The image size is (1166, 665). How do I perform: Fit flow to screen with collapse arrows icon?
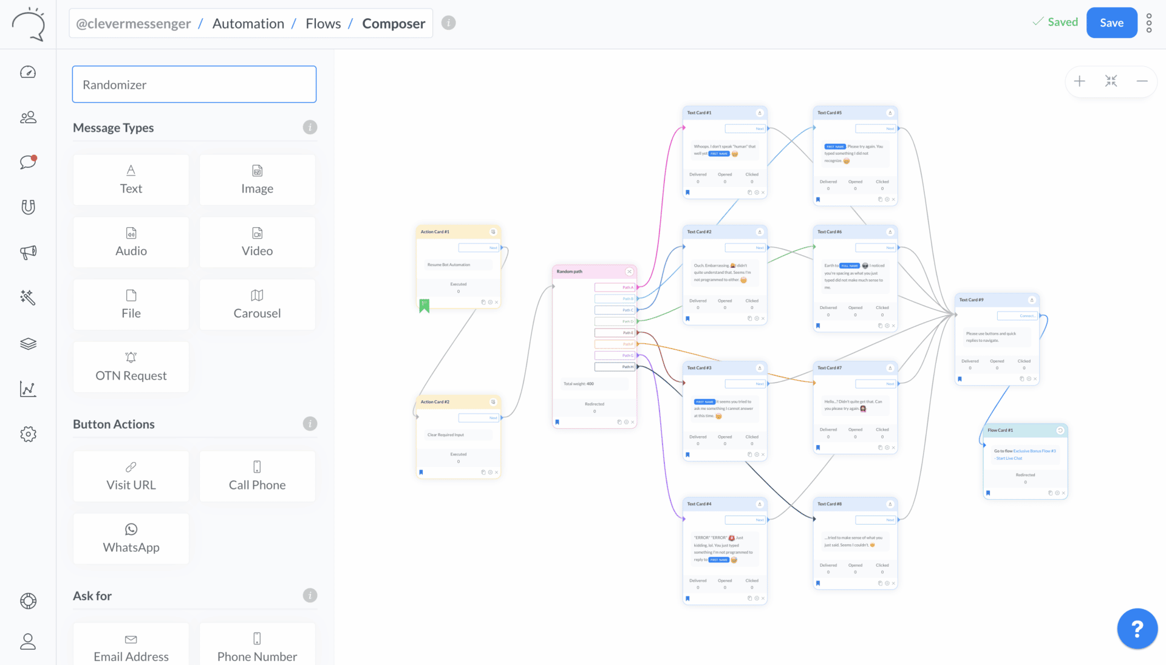click(x=1111, y=81)
